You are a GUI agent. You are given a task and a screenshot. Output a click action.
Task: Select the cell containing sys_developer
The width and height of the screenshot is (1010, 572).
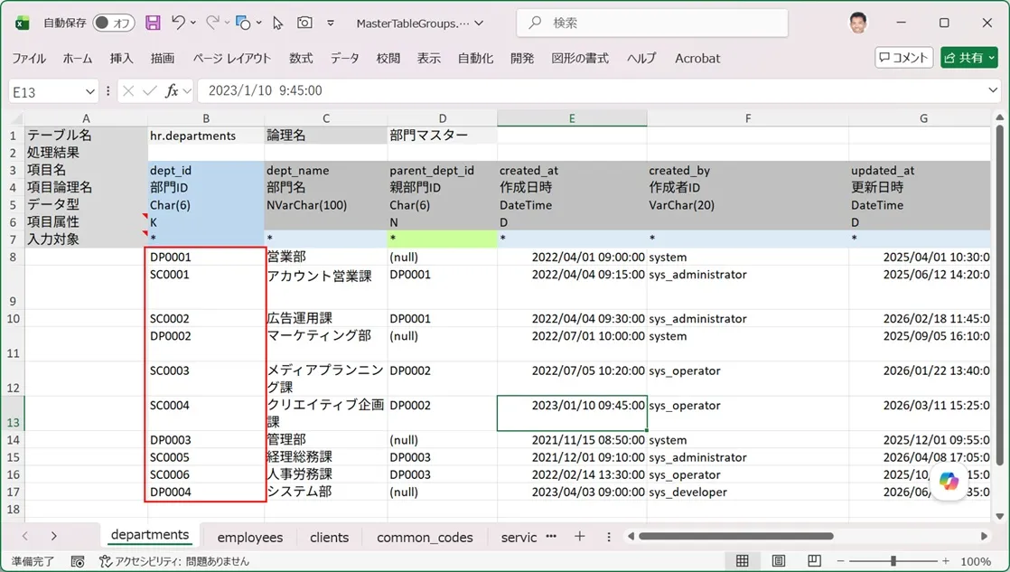tap(748, 492)
